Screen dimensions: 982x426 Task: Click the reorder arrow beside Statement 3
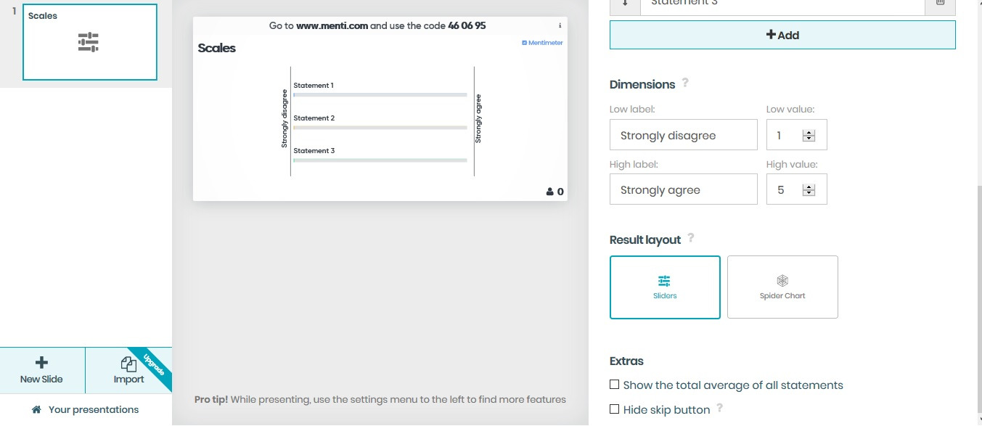click(624, 4)
